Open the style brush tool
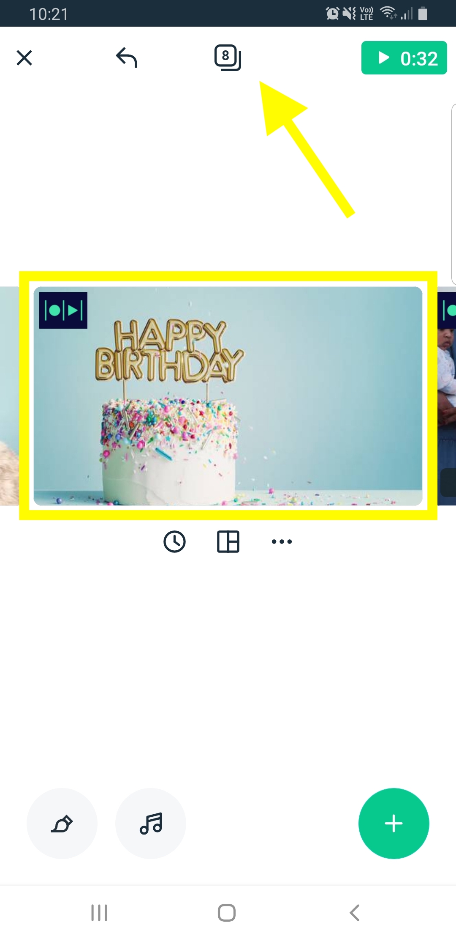456x939 pixels. pyautogui.click(x=62, y=824)
